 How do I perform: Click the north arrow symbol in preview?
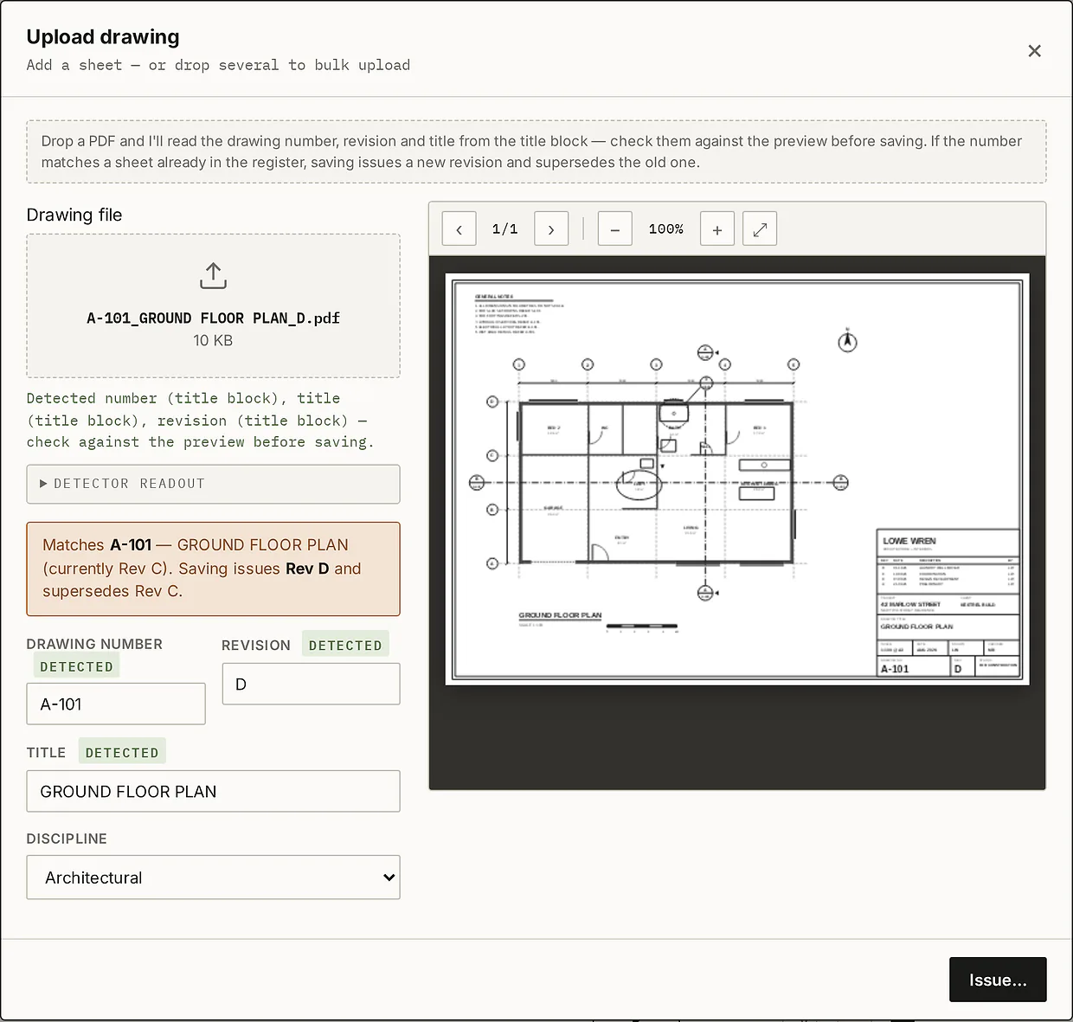[x=848, y=341]
